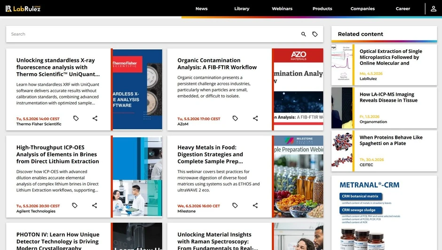Click 'CRM sewage sludge' label in ad
Viewport: 442px width, 250px height.
tap(361, 210)
